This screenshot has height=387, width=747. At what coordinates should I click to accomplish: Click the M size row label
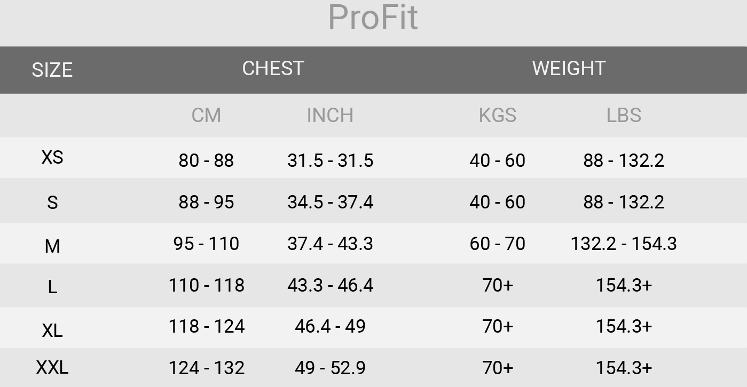click(x=52, y=246)
